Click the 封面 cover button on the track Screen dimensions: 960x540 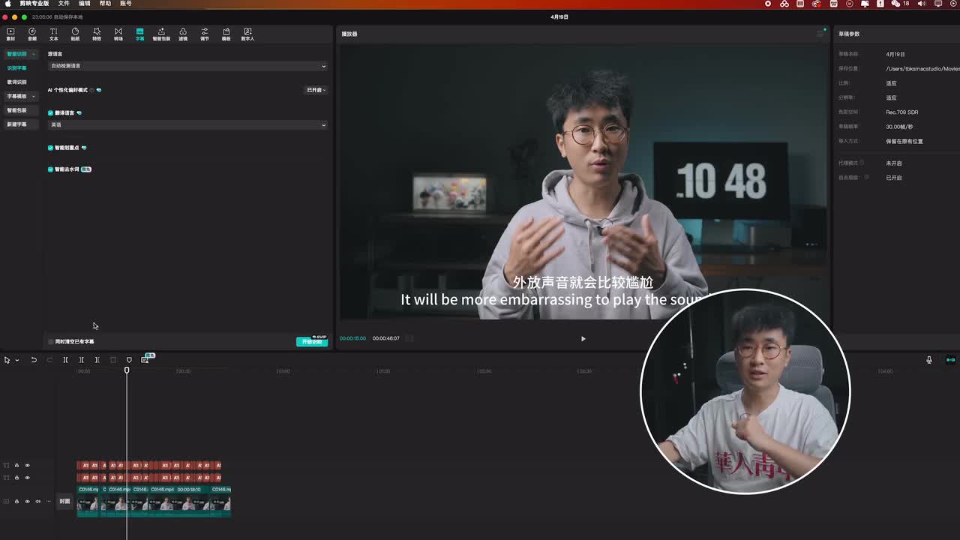click(x=64, y=501)
